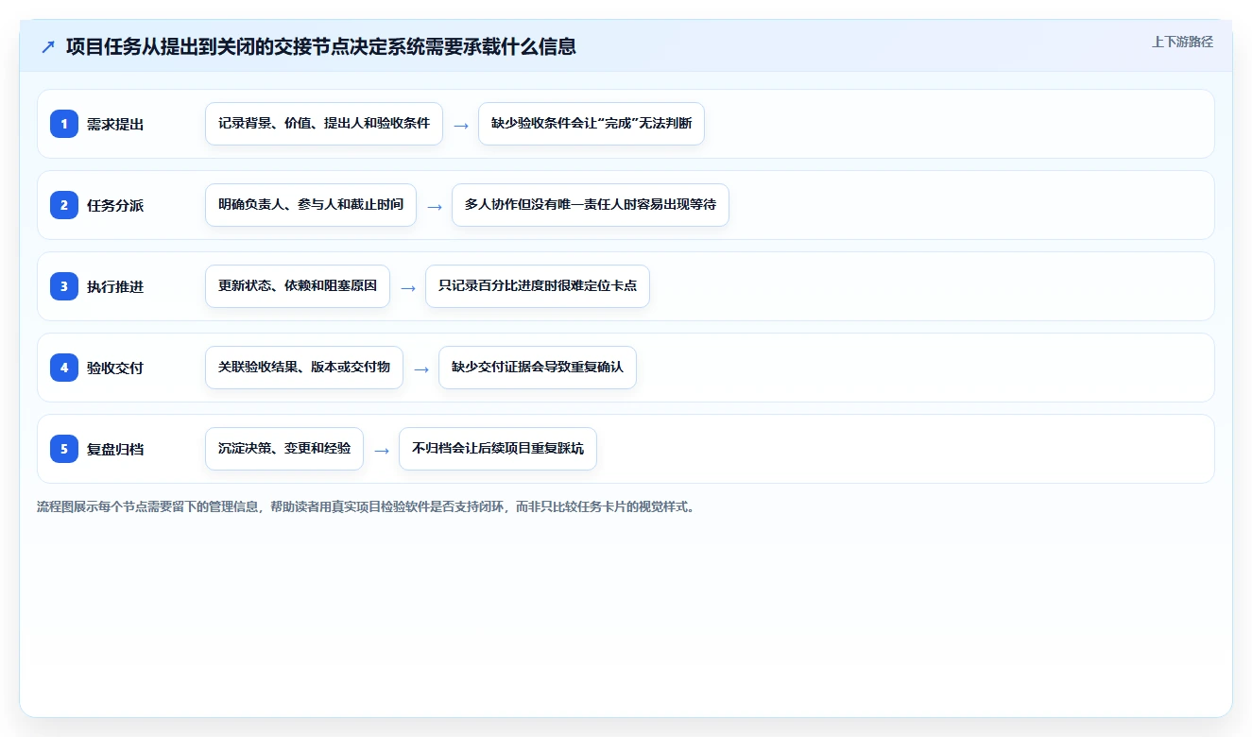This screenshot has height=737, width=1252.
Task: Click the arrow in the 执行推进 row
Action: [x=408, y=287]
